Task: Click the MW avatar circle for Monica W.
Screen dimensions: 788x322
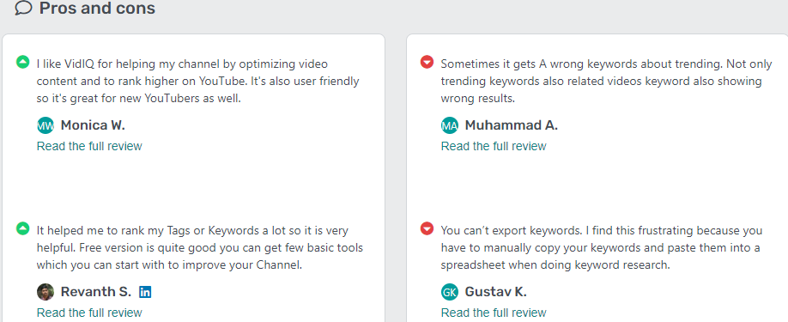Action: click(x=45, y=125)
